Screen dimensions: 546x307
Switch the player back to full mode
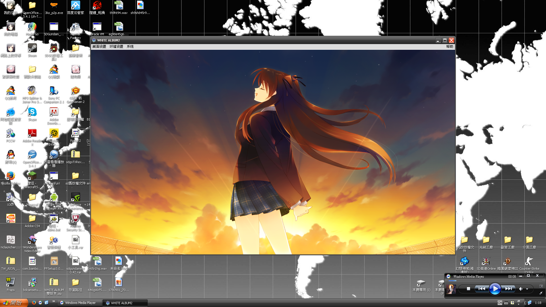coord(541,287)
